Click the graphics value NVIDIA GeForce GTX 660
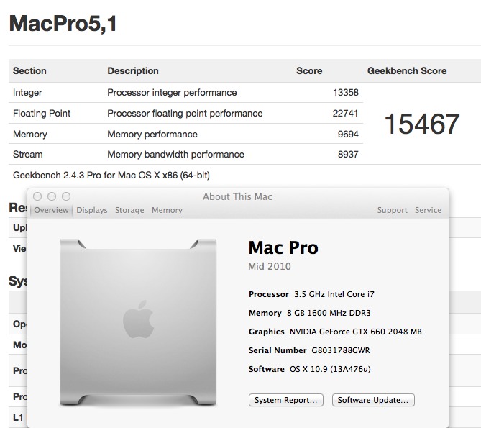The width and height of the screenshot is (481, 428). pos(356,332)
